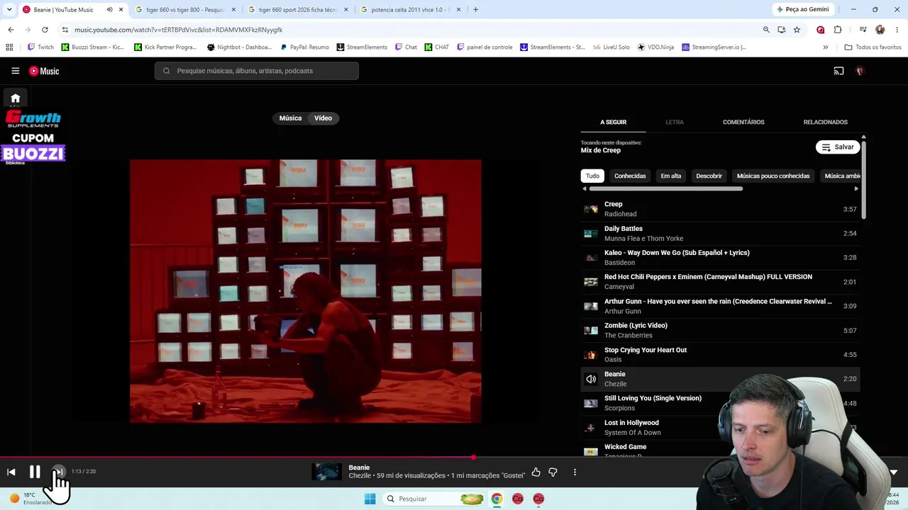The width and height of the screenshot is (908, 510).
Task: Open the Radiohead artist link under Creep
Action: click(x=620, y=214)
